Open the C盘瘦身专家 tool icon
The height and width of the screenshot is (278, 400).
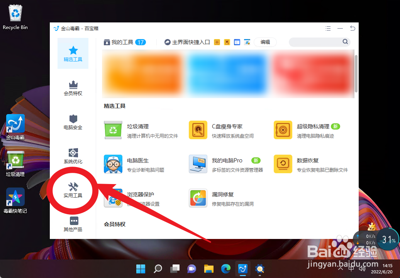click(x=198, y=130)
